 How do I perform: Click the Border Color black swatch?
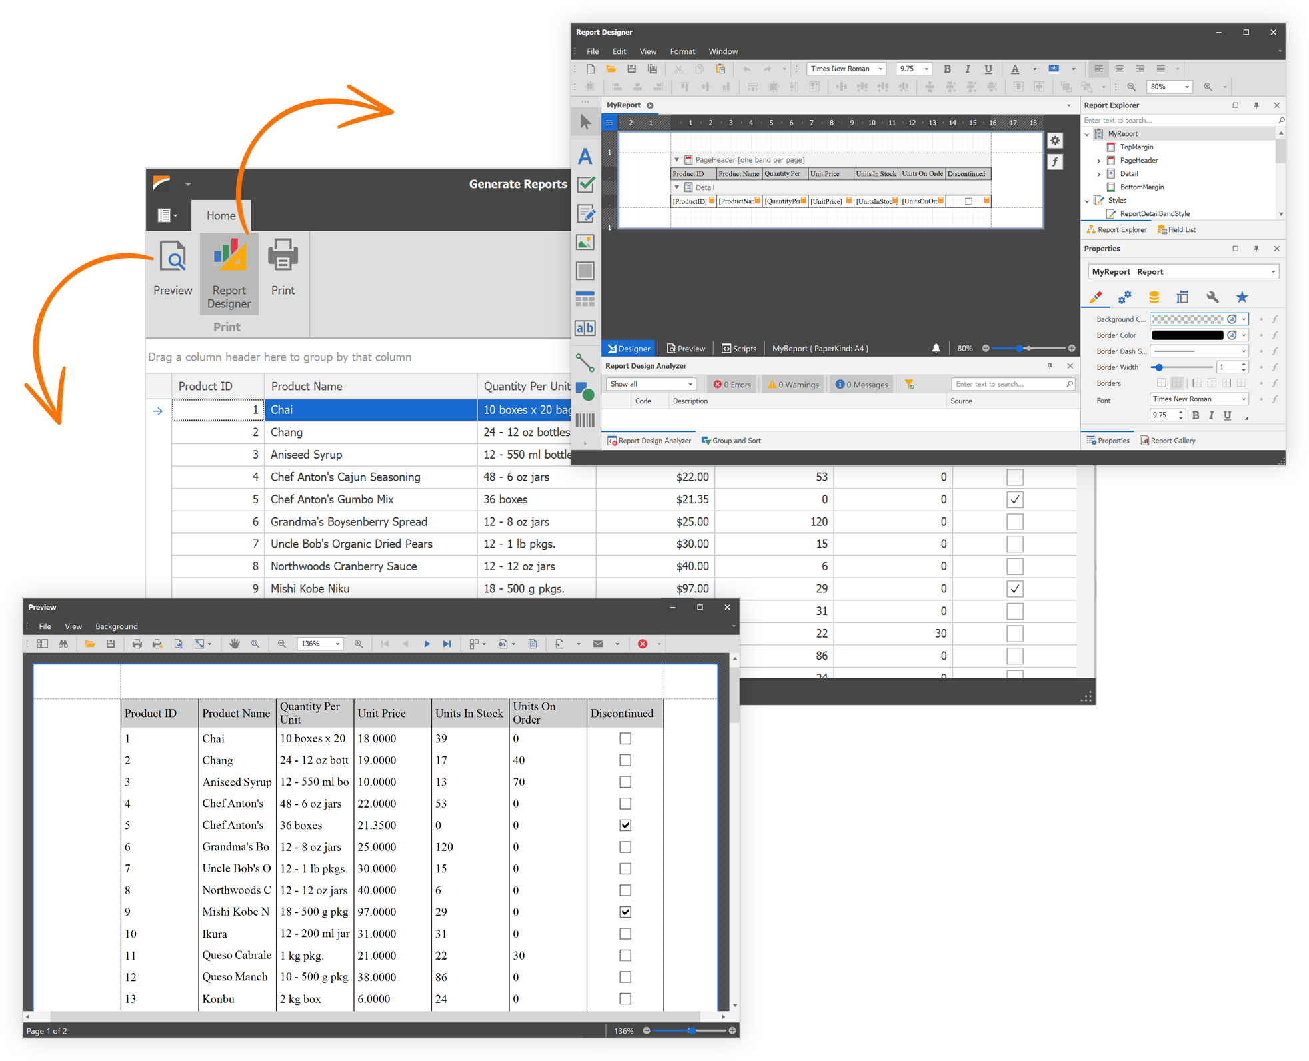[1187, 335]
